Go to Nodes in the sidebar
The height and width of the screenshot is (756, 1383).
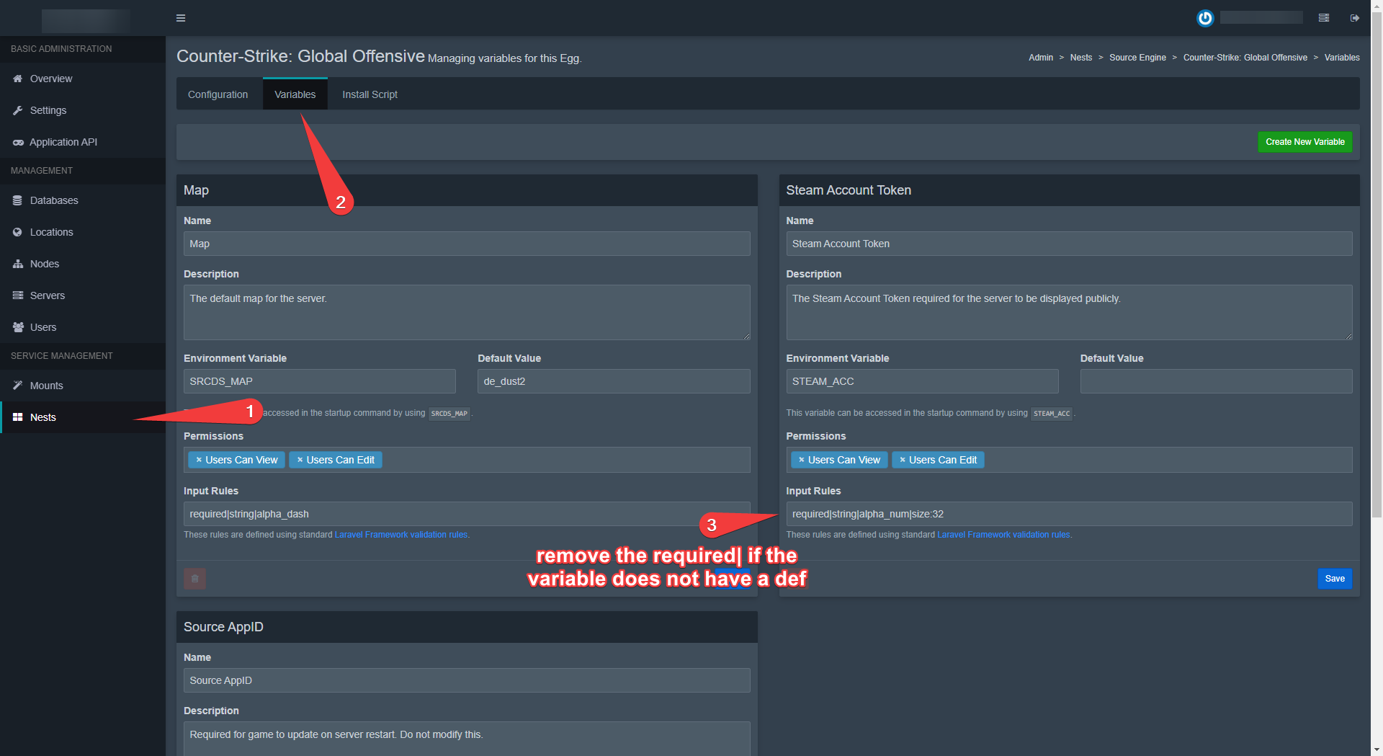tap(44, 264)
